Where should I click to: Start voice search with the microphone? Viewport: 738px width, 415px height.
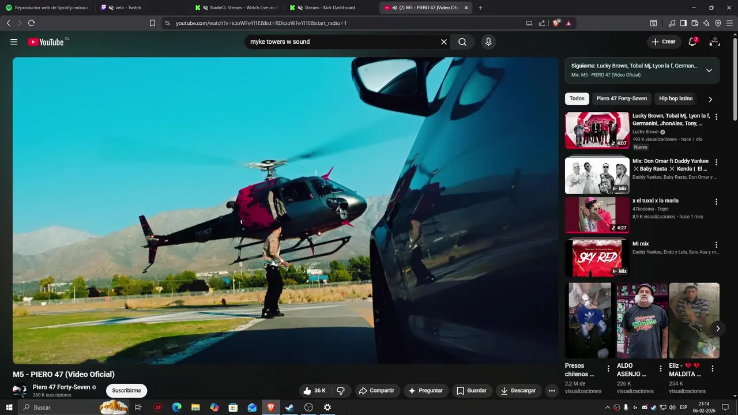pos(488,42)
